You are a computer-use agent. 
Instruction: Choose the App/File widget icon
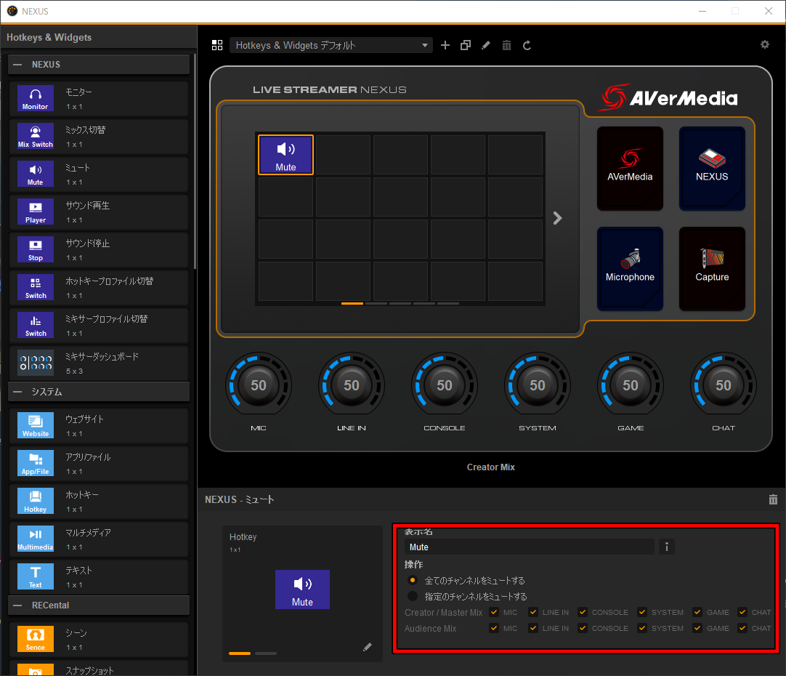35,463
